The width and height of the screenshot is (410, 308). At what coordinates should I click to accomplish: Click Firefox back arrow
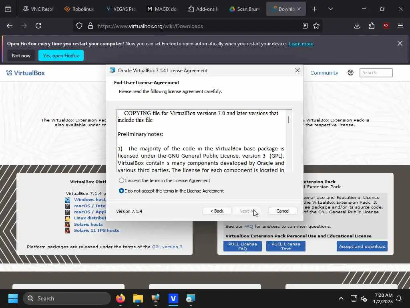[x=10, y=26]
